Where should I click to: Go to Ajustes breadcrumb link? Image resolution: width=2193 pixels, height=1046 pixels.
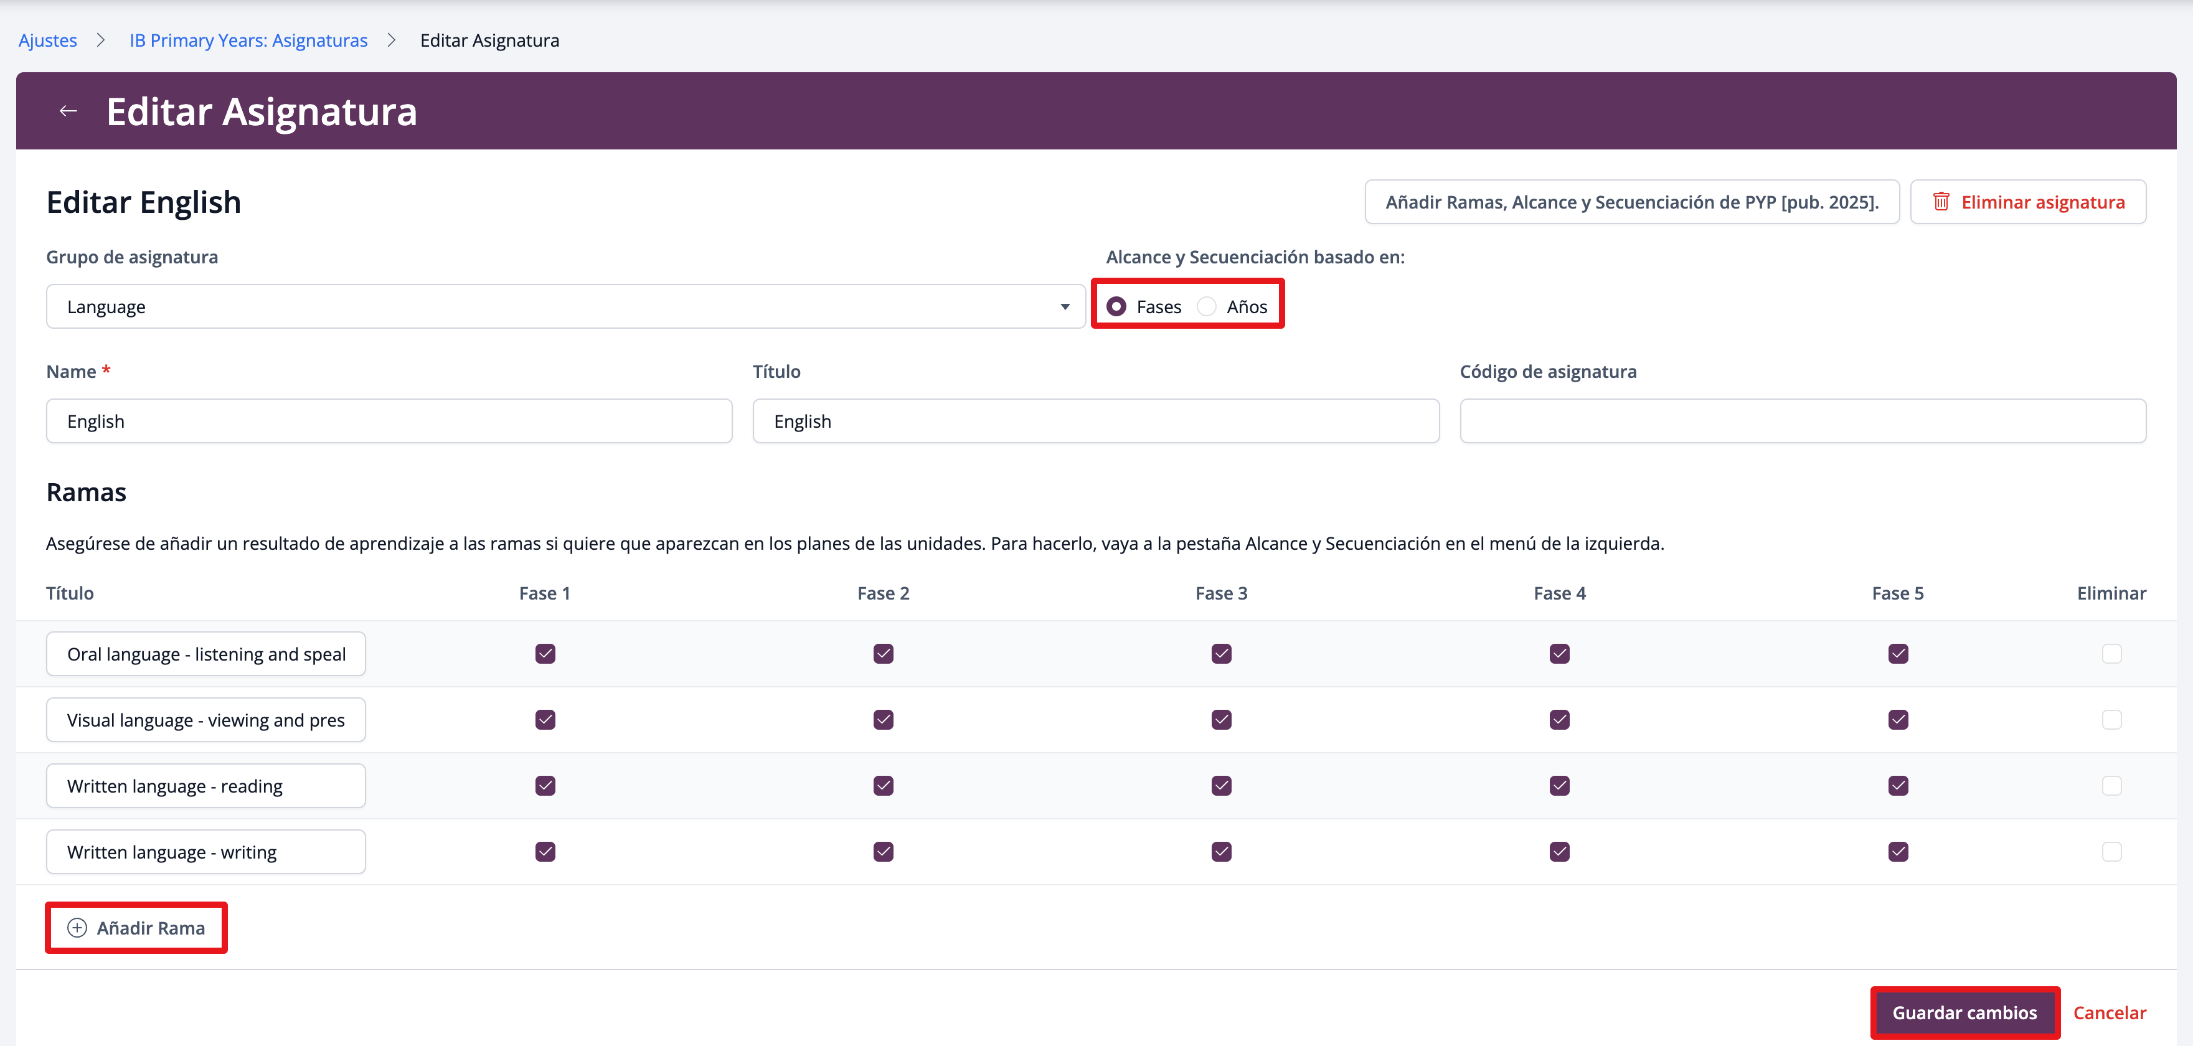48,40
